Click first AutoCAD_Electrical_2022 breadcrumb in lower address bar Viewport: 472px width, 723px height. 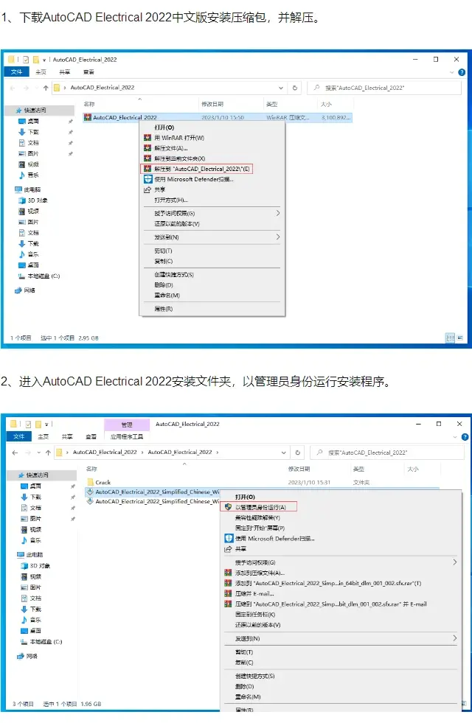click(105, 452)
